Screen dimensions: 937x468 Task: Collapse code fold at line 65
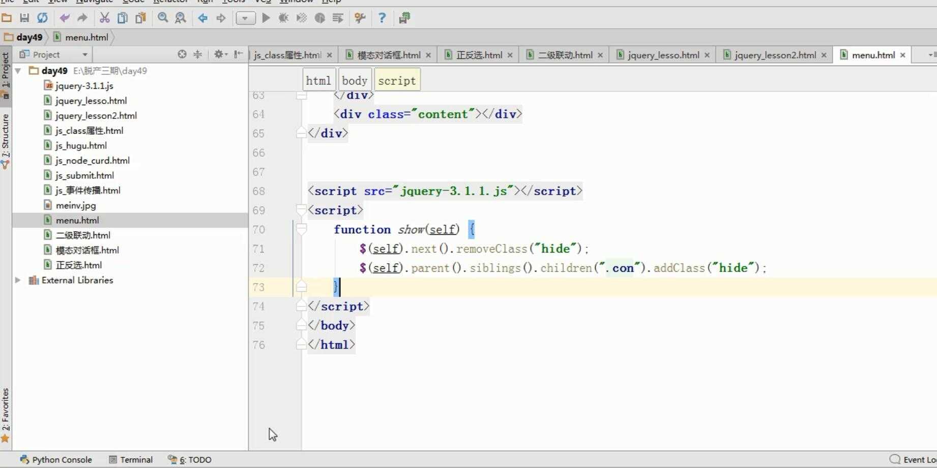[x=301, y=133]
